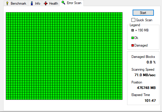Click the Quick Scan label text
The width and height of the screenshot is (162, 112).
point(144,20)
